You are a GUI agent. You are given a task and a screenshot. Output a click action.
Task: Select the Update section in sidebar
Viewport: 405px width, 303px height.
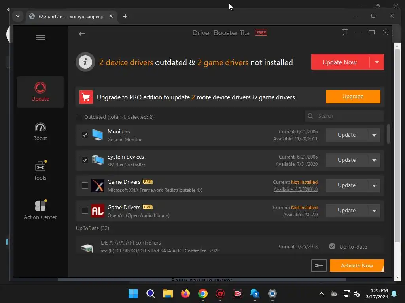point(40,92)
